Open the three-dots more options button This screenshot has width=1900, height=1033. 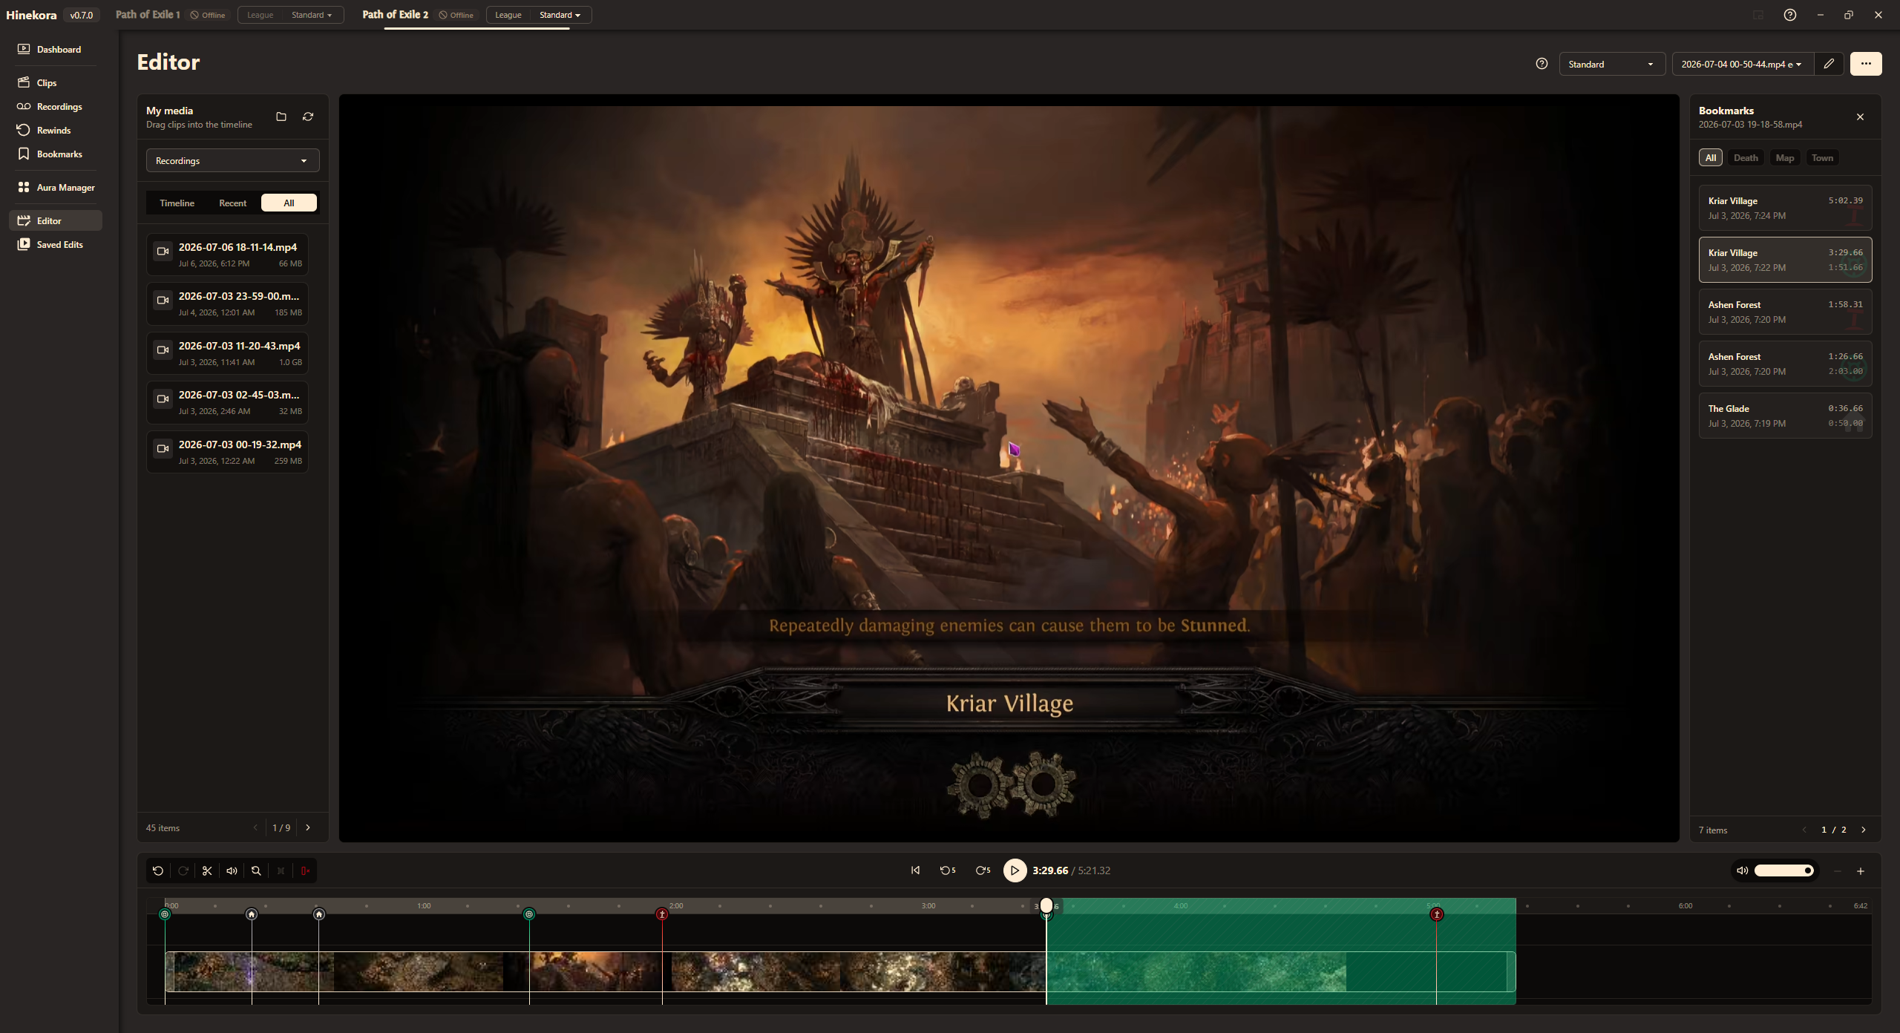tap(1866, 64)
